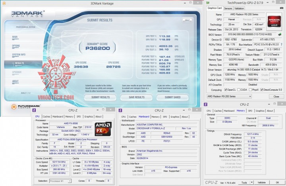Click the Tools button in CPU-Z
Screen dimensions: 286x186
(x=244, y=182)
